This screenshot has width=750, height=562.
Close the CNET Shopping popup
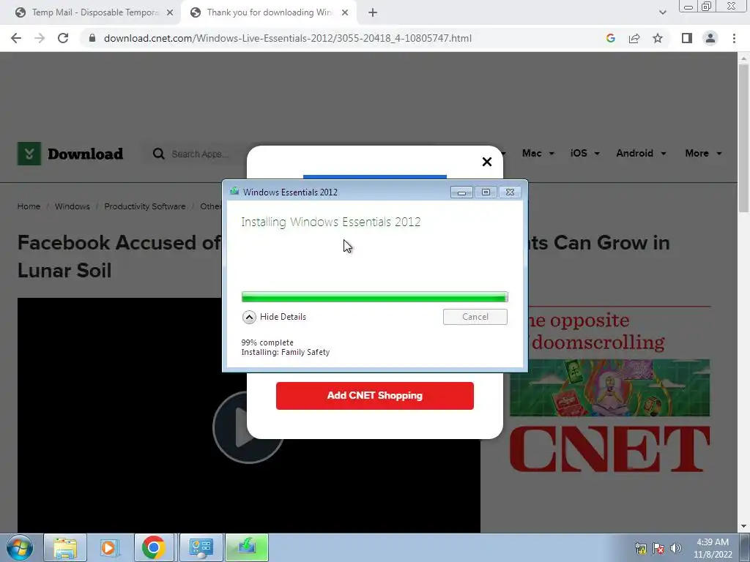tap(487, 162)
